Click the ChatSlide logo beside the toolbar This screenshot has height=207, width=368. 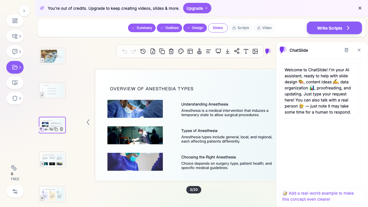tap(268, 51)
